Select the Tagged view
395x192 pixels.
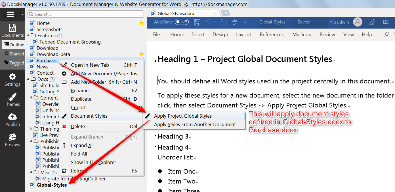(x=14, y=63)
